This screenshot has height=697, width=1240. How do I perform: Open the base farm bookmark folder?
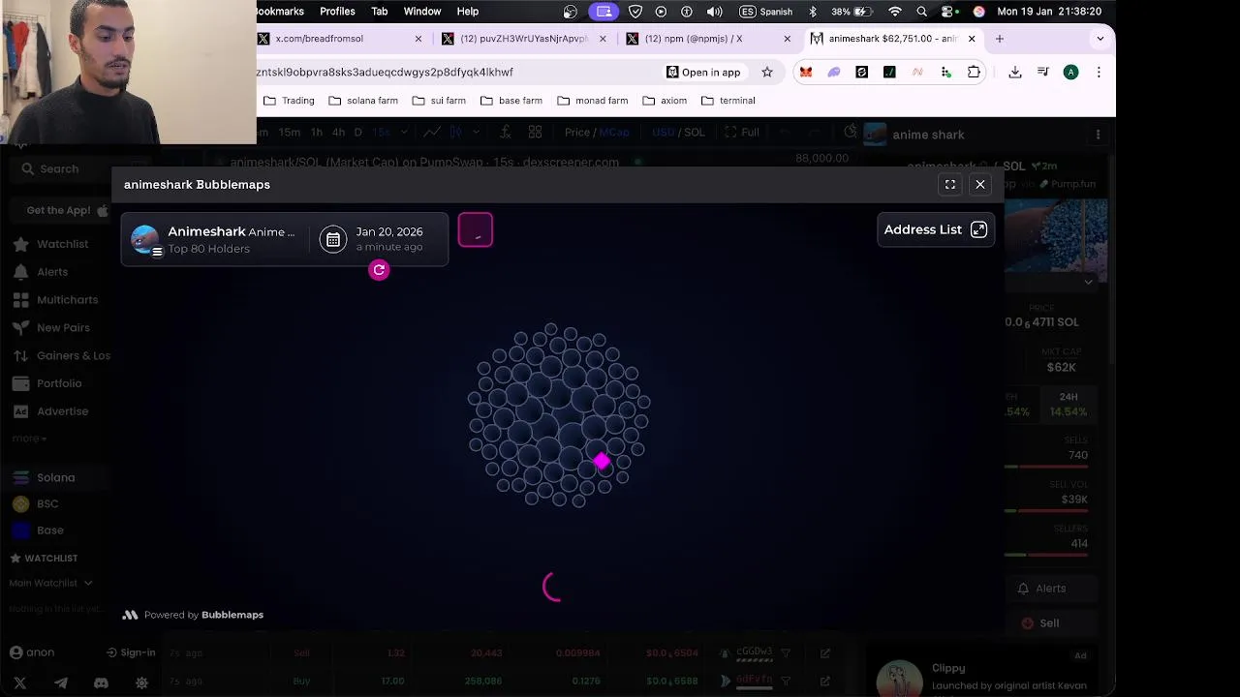511,101
